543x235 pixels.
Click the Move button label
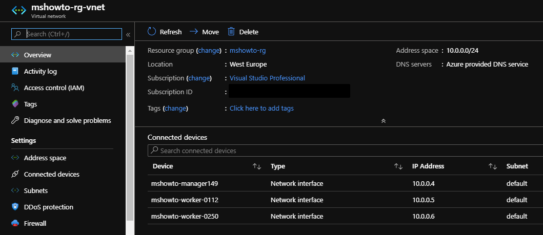(x=211, y=32)
